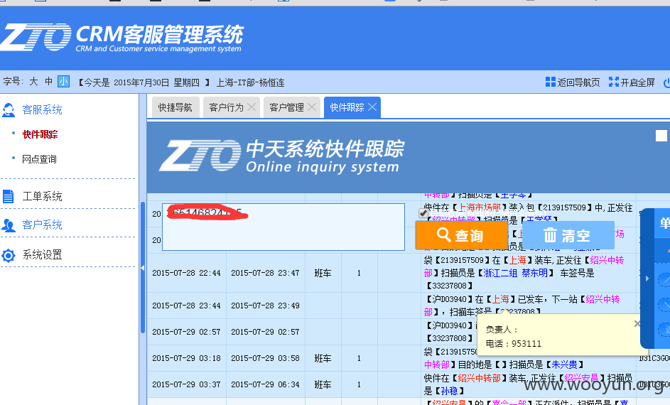This screenshot has height=405, width=670.
Task: Collapse the left sidebar with splitter arrow
Action: pyautogui.click(x=143, y=268)
